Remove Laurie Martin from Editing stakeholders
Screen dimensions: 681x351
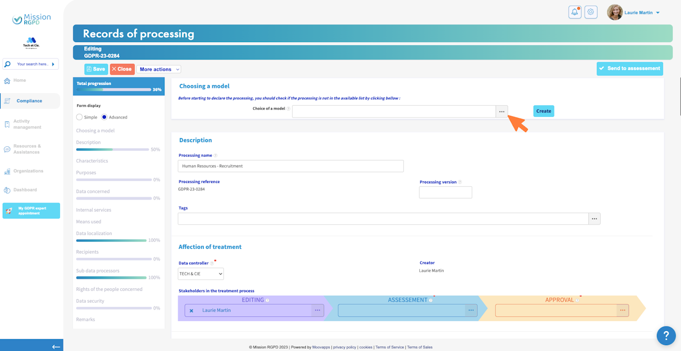click(192, 311)
